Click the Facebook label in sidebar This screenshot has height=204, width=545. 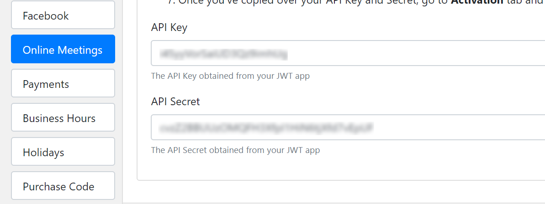click(46, 16)
